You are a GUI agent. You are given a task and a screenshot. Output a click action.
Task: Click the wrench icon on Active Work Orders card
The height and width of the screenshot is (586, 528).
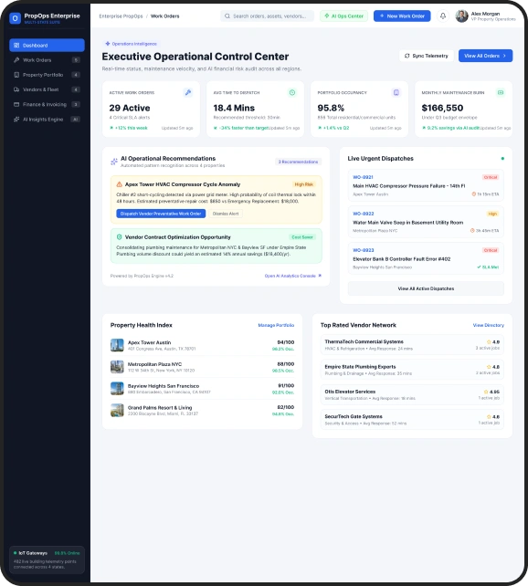188,92
